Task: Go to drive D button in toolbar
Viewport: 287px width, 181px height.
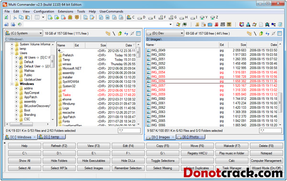Action: click(142, 17)
